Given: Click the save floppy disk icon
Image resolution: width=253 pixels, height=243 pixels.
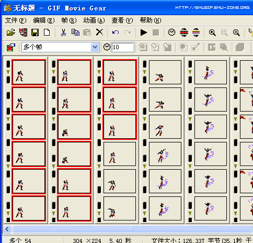Looking at the screenshot, I should pos(35,32).
